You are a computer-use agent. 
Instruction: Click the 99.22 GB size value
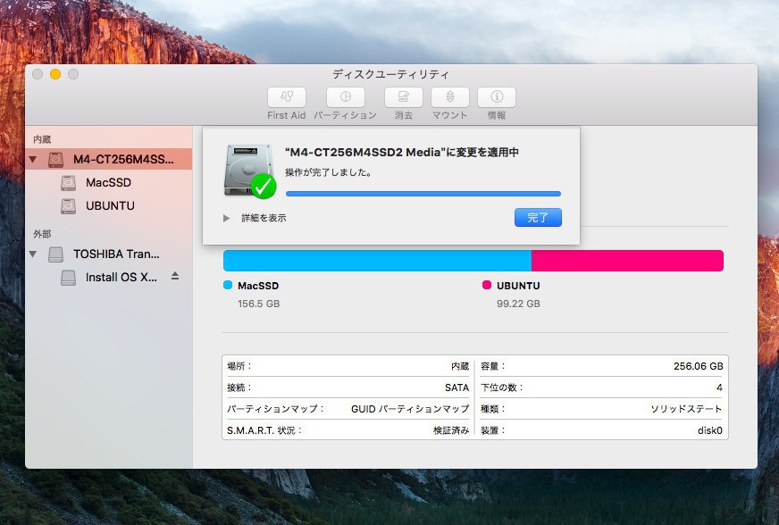(518, 304)
